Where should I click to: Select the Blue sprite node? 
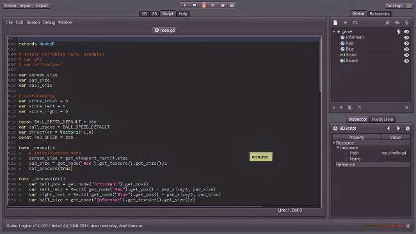349,49
